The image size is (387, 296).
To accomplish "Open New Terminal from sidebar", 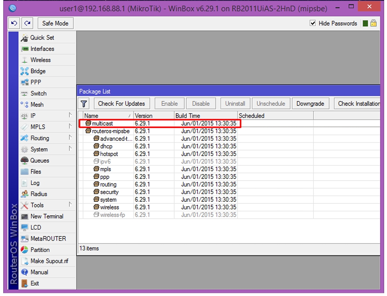I will click(x=48, y=216).
